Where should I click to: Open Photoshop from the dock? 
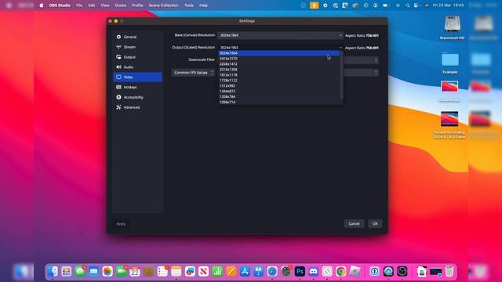300,272
